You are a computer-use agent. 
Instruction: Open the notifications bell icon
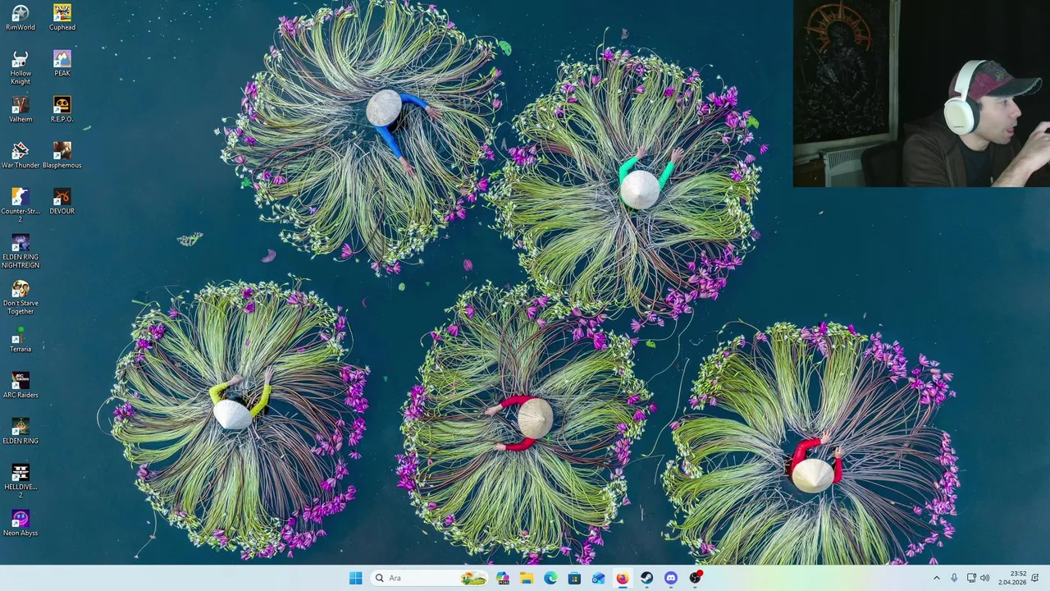1035,578
